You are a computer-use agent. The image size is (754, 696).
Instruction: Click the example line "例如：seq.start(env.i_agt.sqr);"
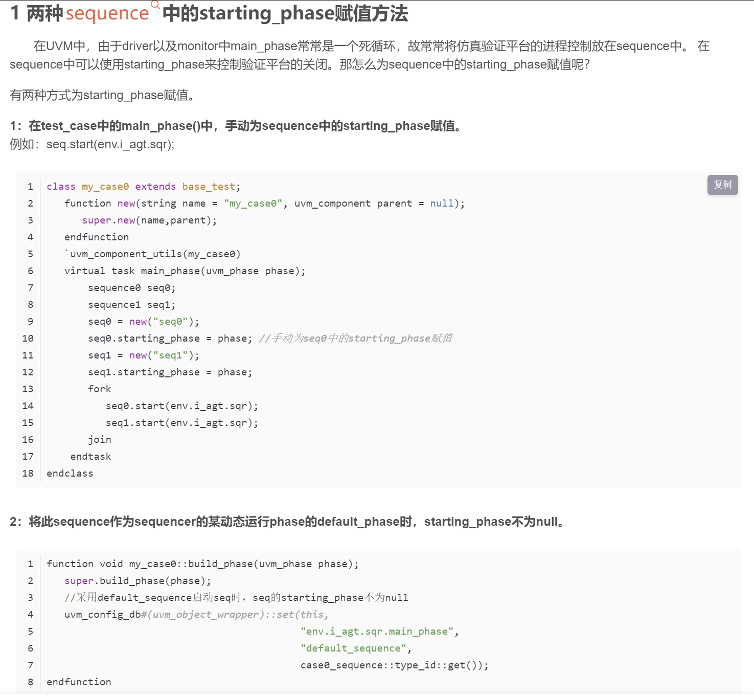[92, 145]
